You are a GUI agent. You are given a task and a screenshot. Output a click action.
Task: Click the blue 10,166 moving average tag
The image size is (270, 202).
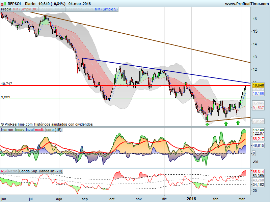coord(258,94)
